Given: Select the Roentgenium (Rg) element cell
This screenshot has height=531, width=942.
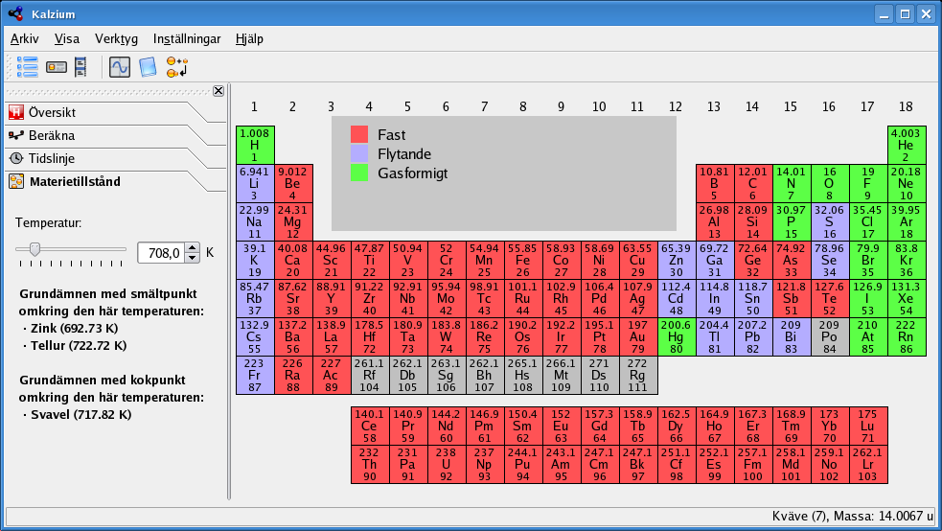Looking at the screenshot, I should click(x=638, y=375).
